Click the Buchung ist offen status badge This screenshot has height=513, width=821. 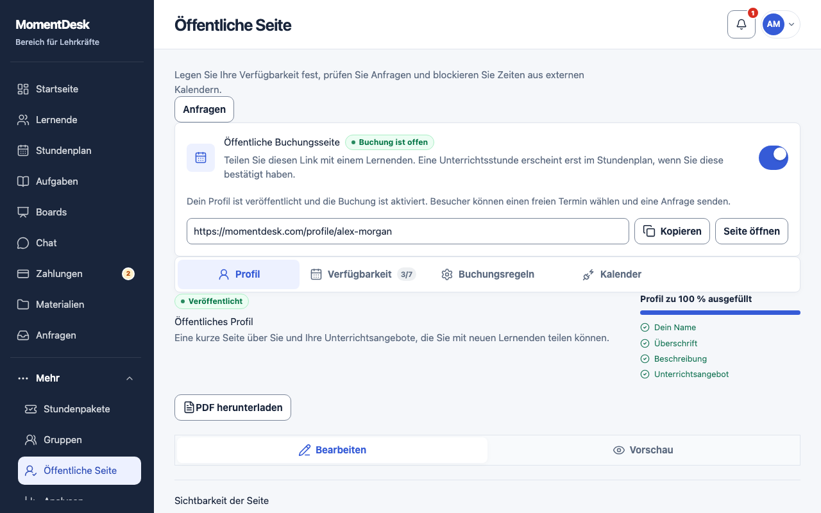pos(389,142)
